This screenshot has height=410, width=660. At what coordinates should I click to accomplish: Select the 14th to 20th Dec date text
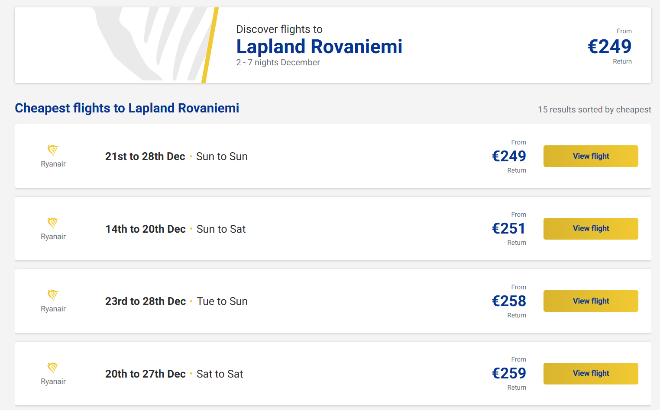(x=146, y=229)
